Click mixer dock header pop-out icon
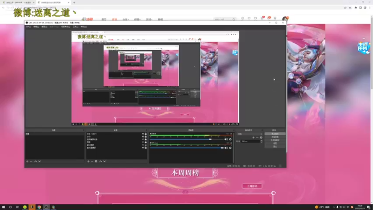The image size is (373, 210). [234, 130]
